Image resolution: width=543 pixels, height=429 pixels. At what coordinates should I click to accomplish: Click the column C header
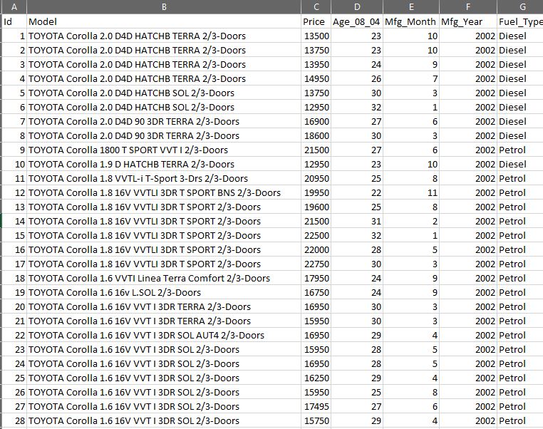click(315, 6)
